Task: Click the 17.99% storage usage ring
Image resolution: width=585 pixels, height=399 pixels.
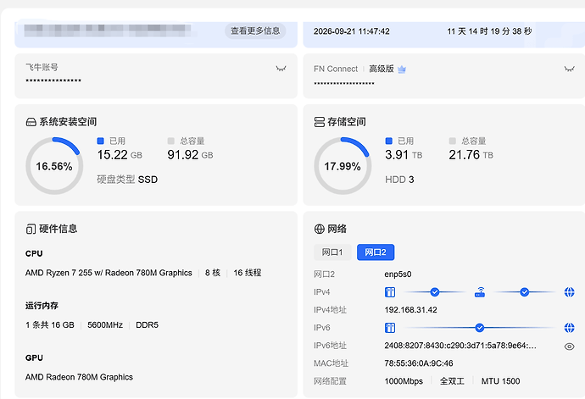Action: [343, 166]
